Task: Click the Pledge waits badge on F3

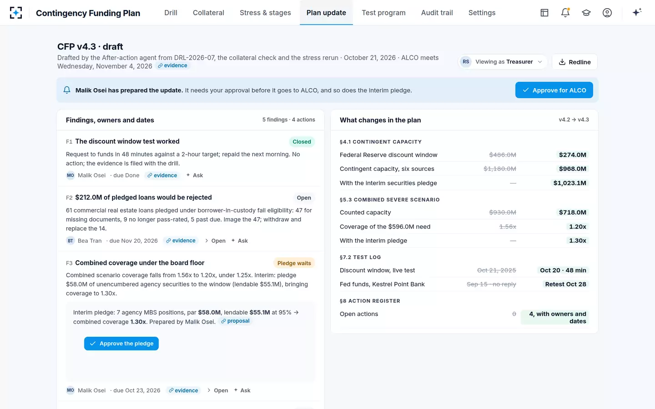Action: [294, 263]
